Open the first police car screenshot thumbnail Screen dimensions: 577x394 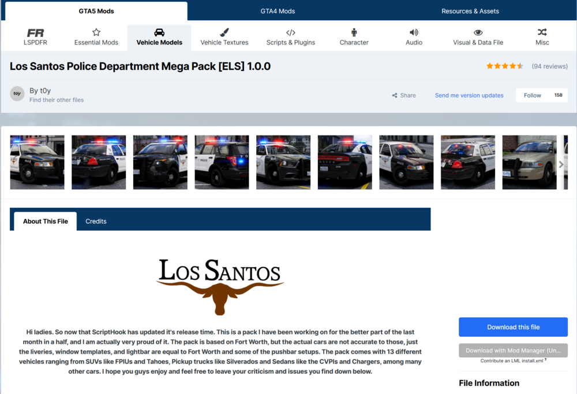(37, 162)
